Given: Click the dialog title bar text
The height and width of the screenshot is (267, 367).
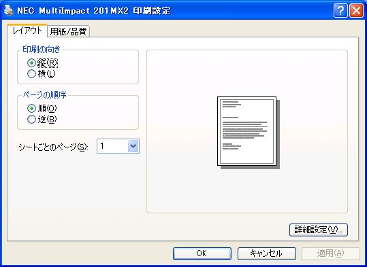Looking at the screenshot, I should tap(94, 11).
